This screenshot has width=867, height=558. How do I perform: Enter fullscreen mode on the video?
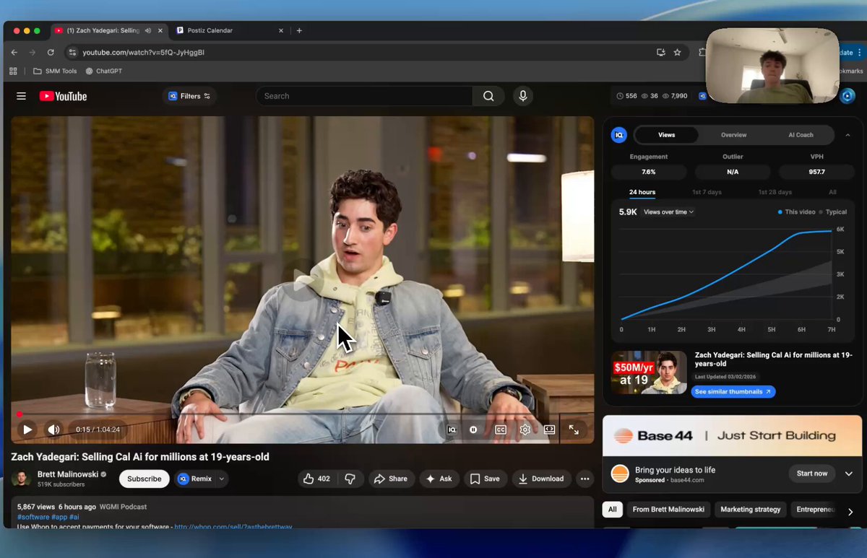tap(574, 430)
